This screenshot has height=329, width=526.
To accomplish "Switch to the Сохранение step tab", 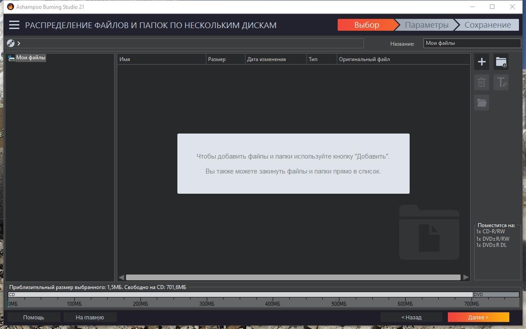I will point(487,25).
